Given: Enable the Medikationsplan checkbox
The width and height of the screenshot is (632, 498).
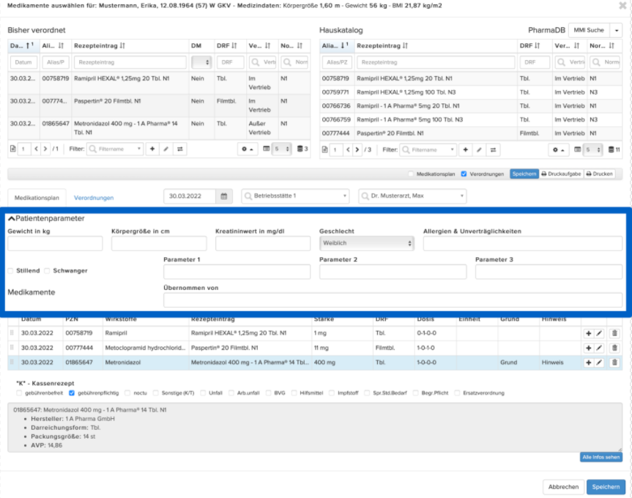Looking at the screenshot, I should [x=411, y=174].
